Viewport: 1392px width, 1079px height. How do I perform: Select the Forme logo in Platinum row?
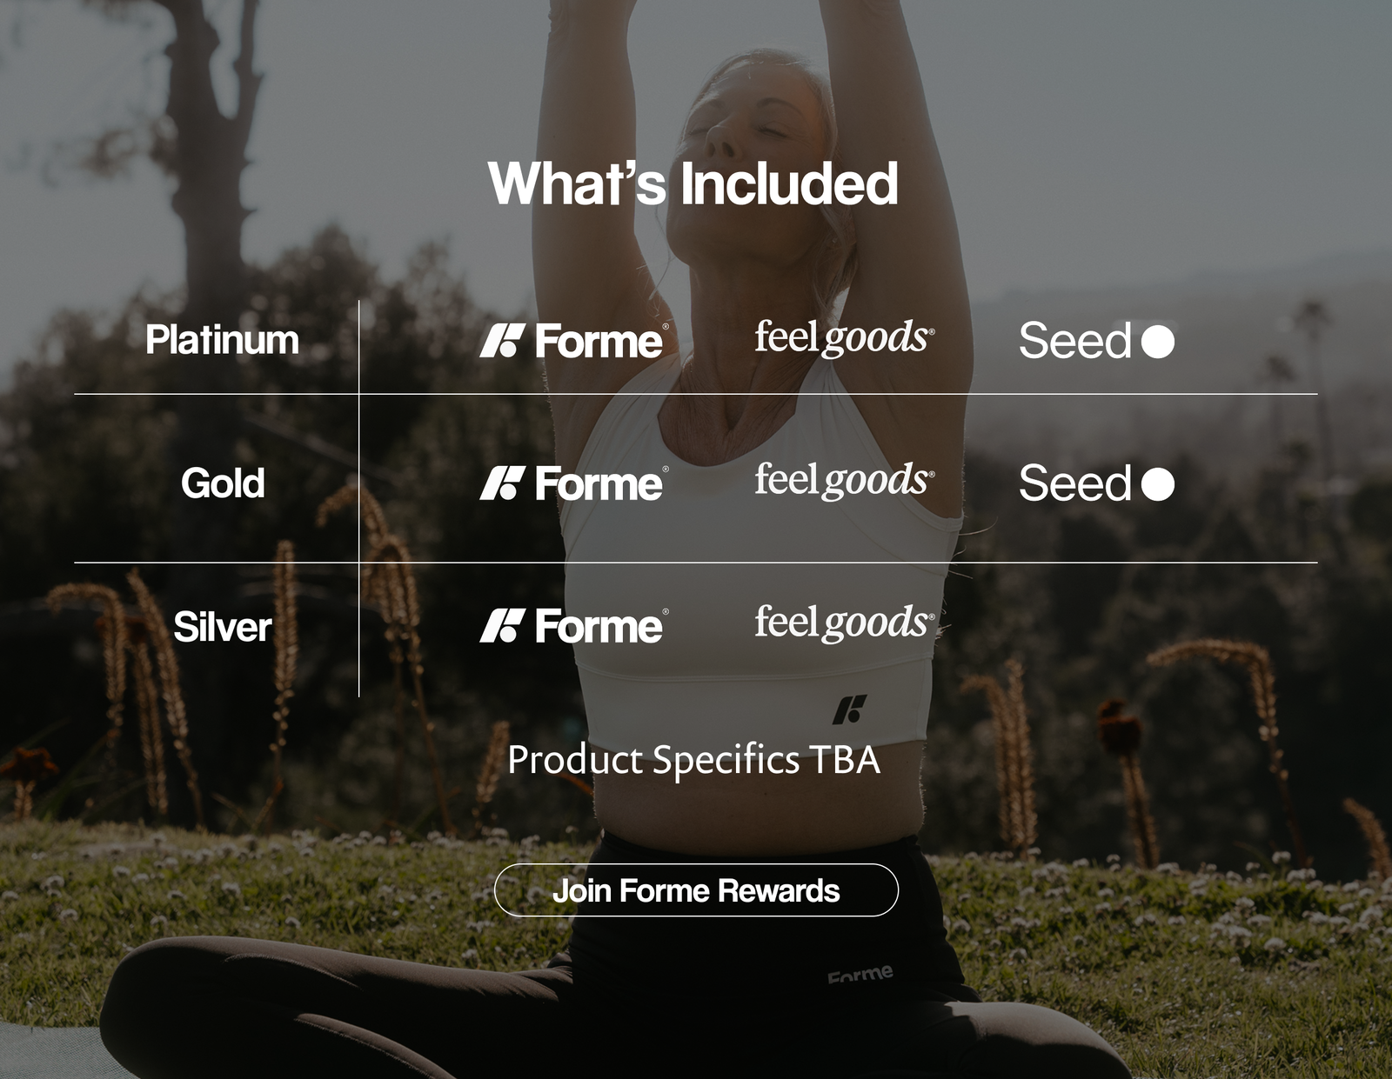574,340
